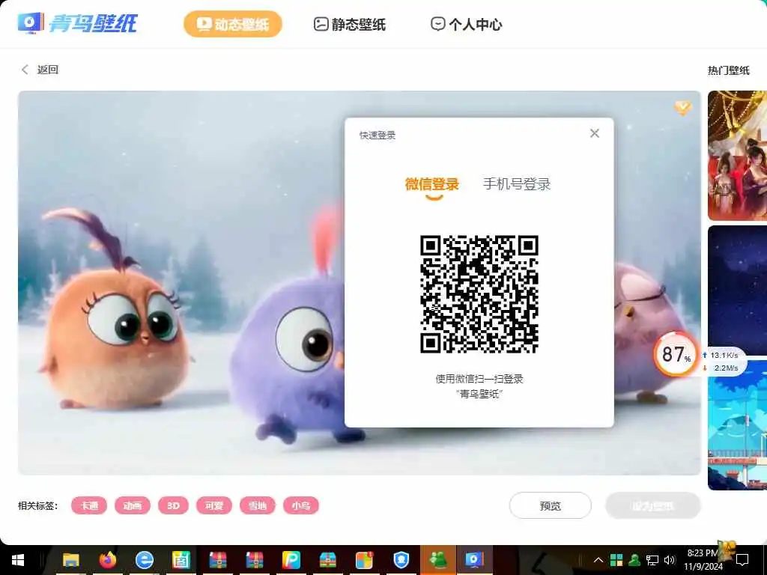Open the treasure-chest archive taskbar icon
The width and height of the screenshot is (767, 575).
point(328,560)
